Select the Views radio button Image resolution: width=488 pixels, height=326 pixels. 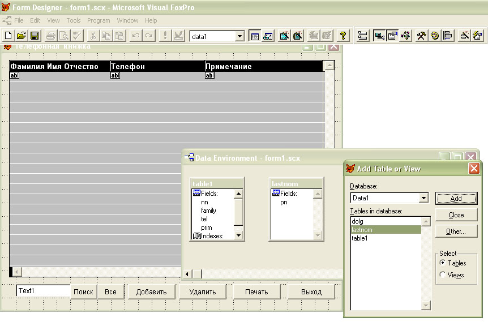coord(443,275)
